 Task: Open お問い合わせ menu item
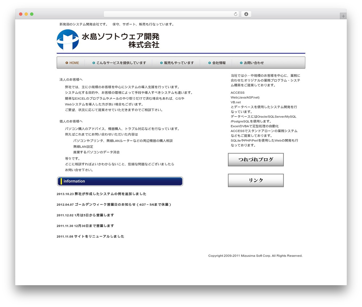coord(252,63)
